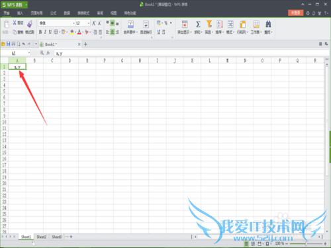Click the orange login button
331x248 pixels.
point(296,13)
